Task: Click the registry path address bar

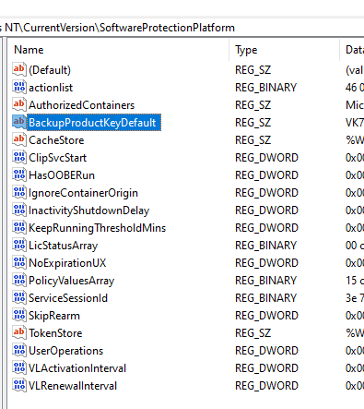Action: coord(182,28)
